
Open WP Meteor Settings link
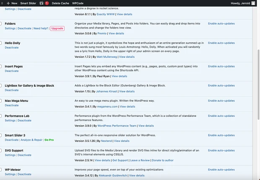point(10,174)
